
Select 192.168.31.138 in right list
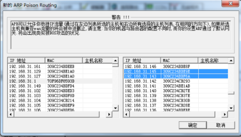(x=176, y=101)
